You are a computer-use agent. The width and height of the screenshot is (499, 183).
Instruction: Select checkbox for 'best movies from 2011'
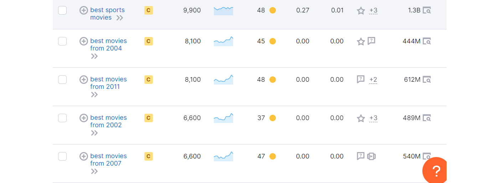(62, 80)
